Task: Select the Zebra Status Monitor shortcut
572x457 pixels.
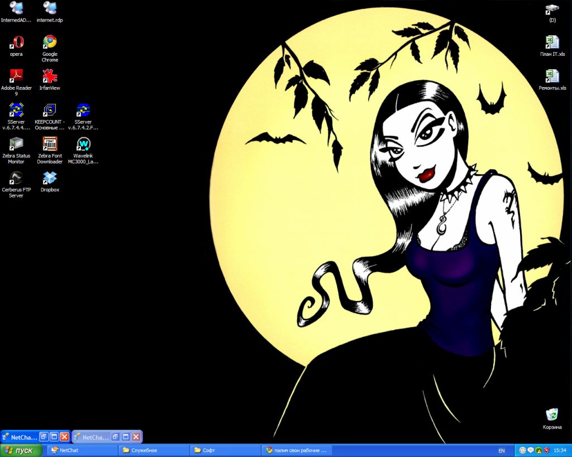Action: coord(16,150)
